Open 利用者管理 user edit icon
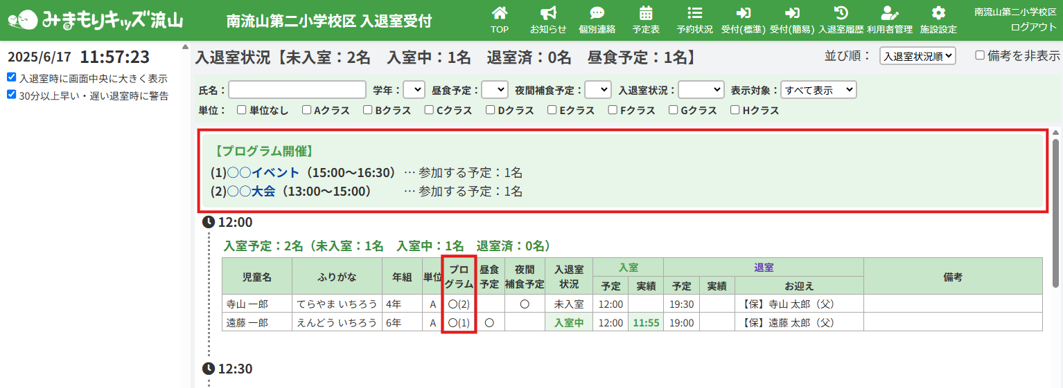This screenshot has width=1063, height=388. 889,14
